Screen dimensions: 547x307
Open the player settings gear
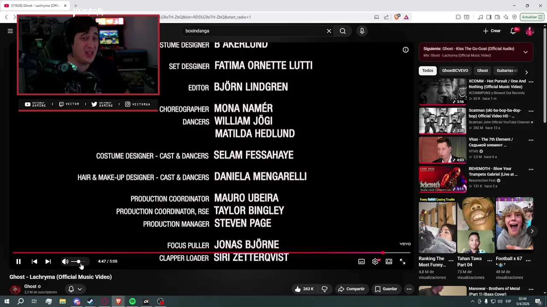[375, 261]
